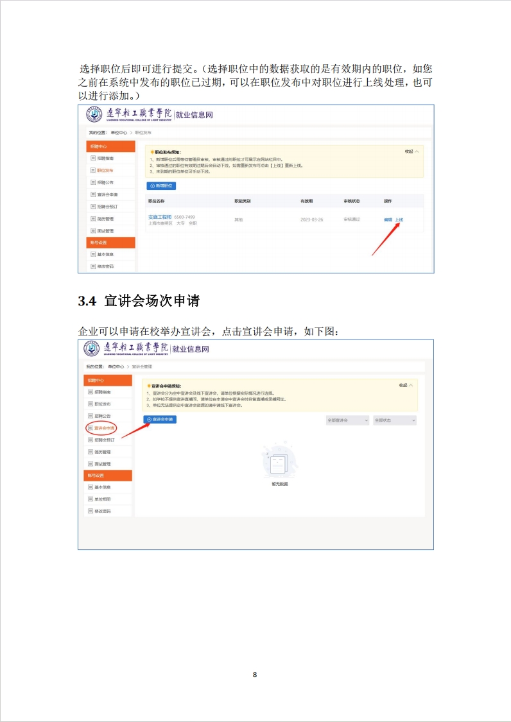Click the list icon beside 简历管理 in 职位发布 screenshot

click(93, 219)
